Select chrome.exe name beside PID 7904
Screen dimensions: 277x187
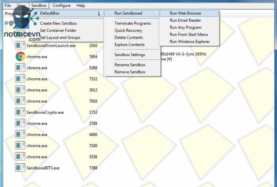coord(37,57)
